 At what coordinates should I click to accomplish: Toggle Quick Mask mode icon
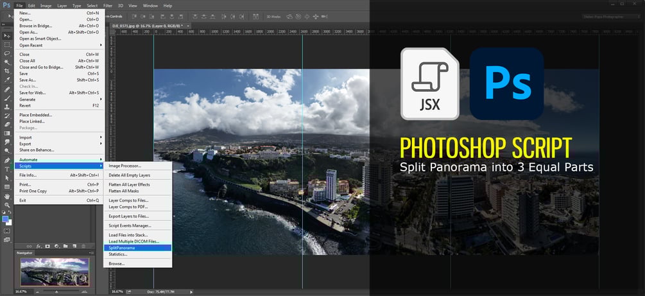click(x=7, y=231)
